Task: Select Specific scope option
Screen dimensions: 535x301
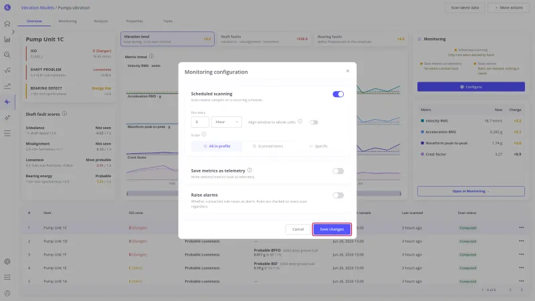Action: click(319, 146)
